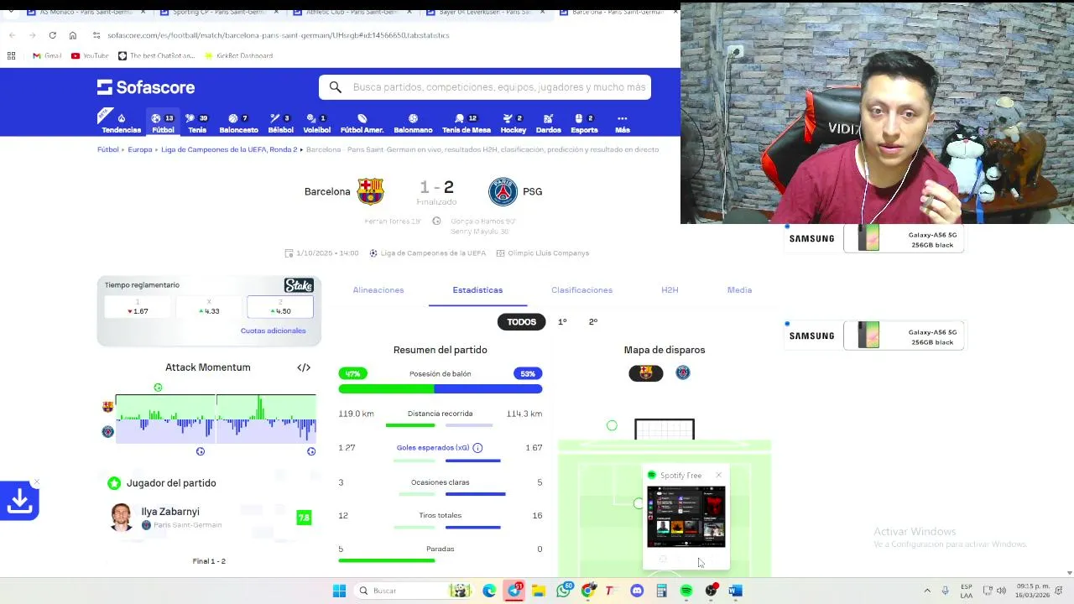The image size is (1074, 604).
Task: Click the Olímpic Lluís Companys venue text
Action: tap(548, 253)
